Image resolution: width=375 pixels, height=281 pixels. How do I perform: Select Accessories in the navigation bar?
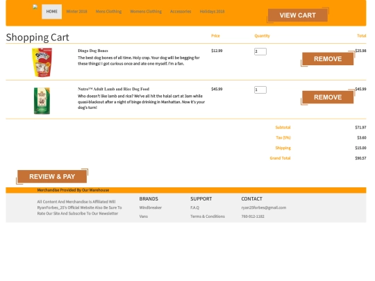181,12
